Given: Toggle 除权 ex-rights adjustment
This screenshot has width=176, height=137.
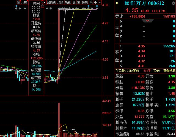Looking at the screenshot, I should tap(68, 2).
